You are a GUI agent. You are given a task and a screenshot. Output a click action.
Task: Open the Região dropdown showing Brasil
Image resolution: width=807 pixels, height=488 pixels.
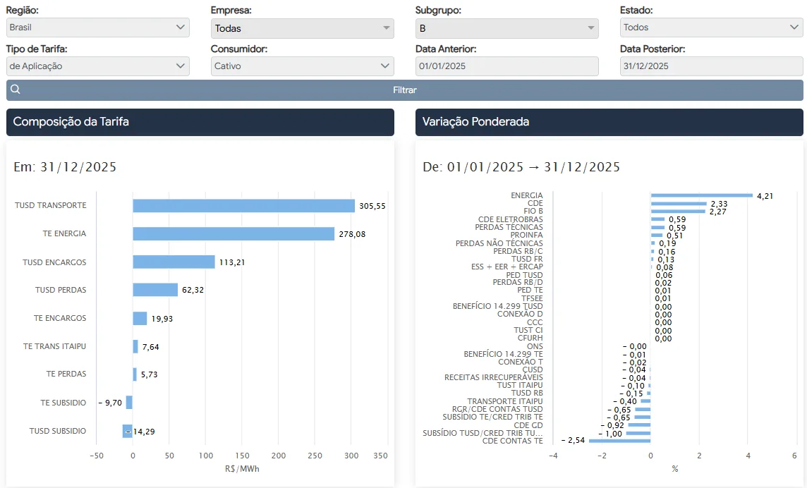click(97, 28)
